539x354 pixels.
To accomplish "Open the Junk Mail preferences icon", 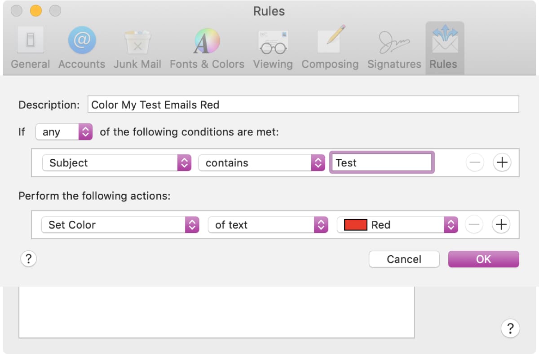I will click(x=137, y=42).
